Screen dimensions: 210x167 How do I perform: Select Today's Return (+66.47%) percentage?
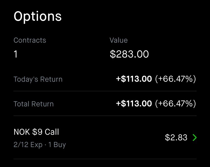coord(176,79)
